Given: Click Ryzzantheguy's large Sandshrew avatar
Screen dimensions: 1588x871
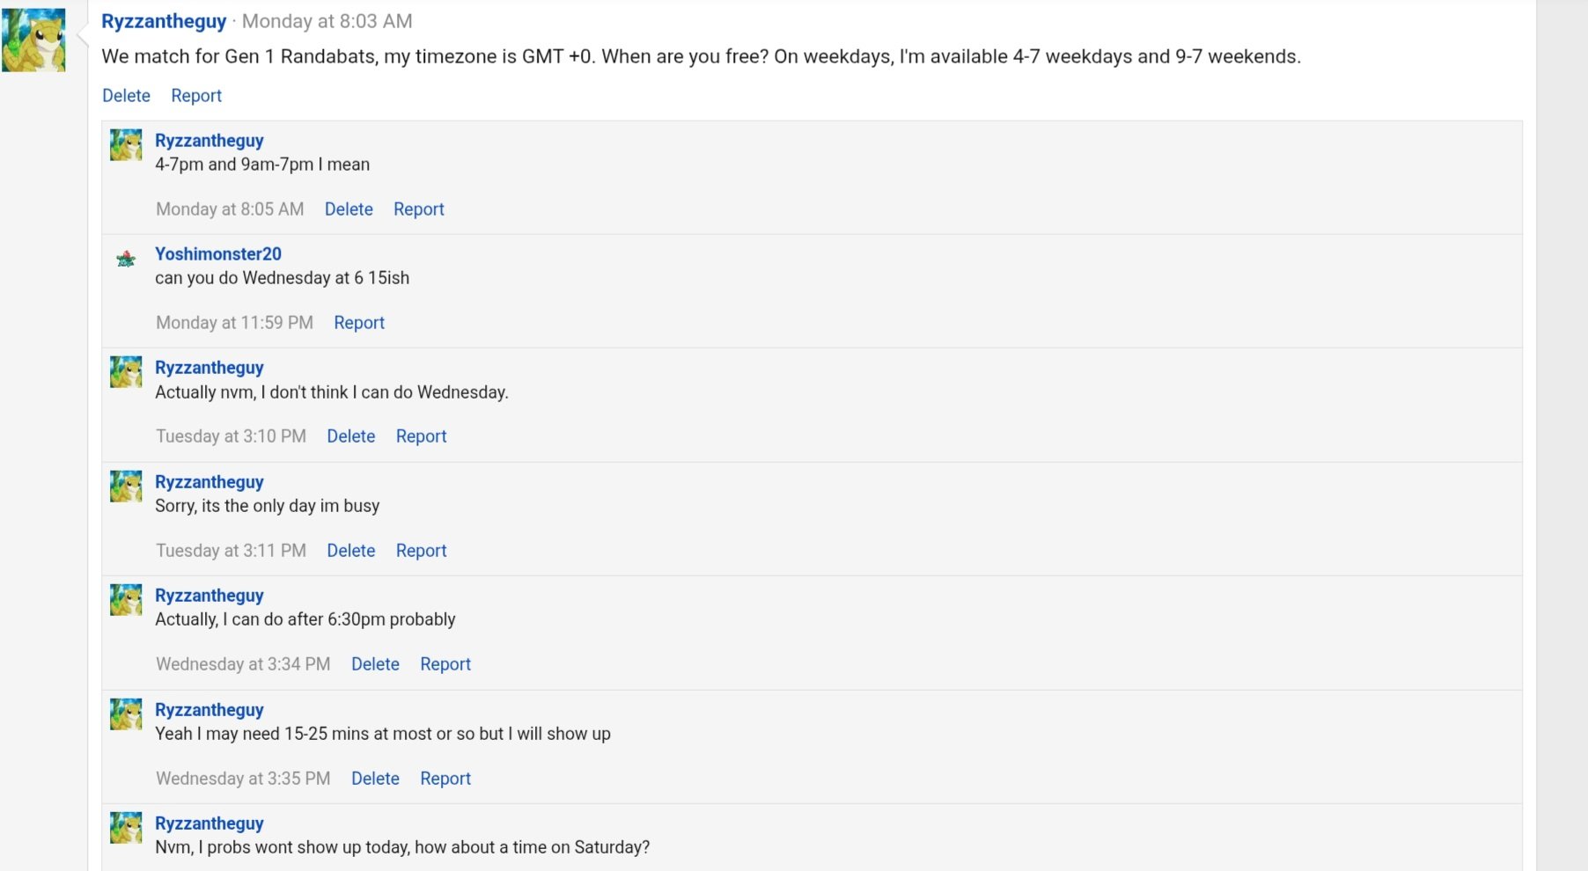Looking at the screenshot, I should (x=33, y=40).
